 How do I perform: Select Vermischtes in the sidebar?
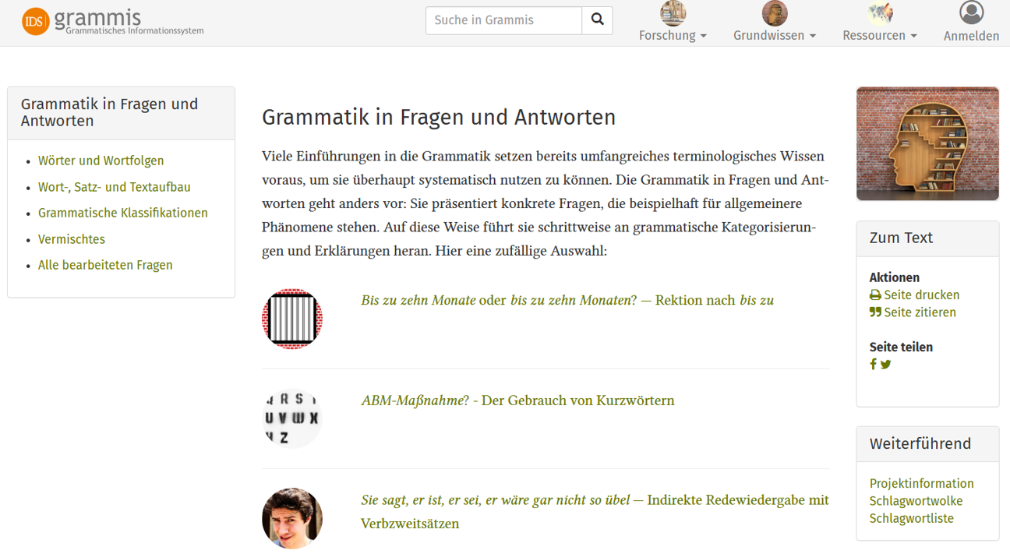[x=72, y=239]
